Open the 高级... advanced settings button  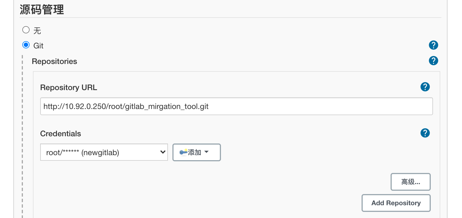point(411,182)
